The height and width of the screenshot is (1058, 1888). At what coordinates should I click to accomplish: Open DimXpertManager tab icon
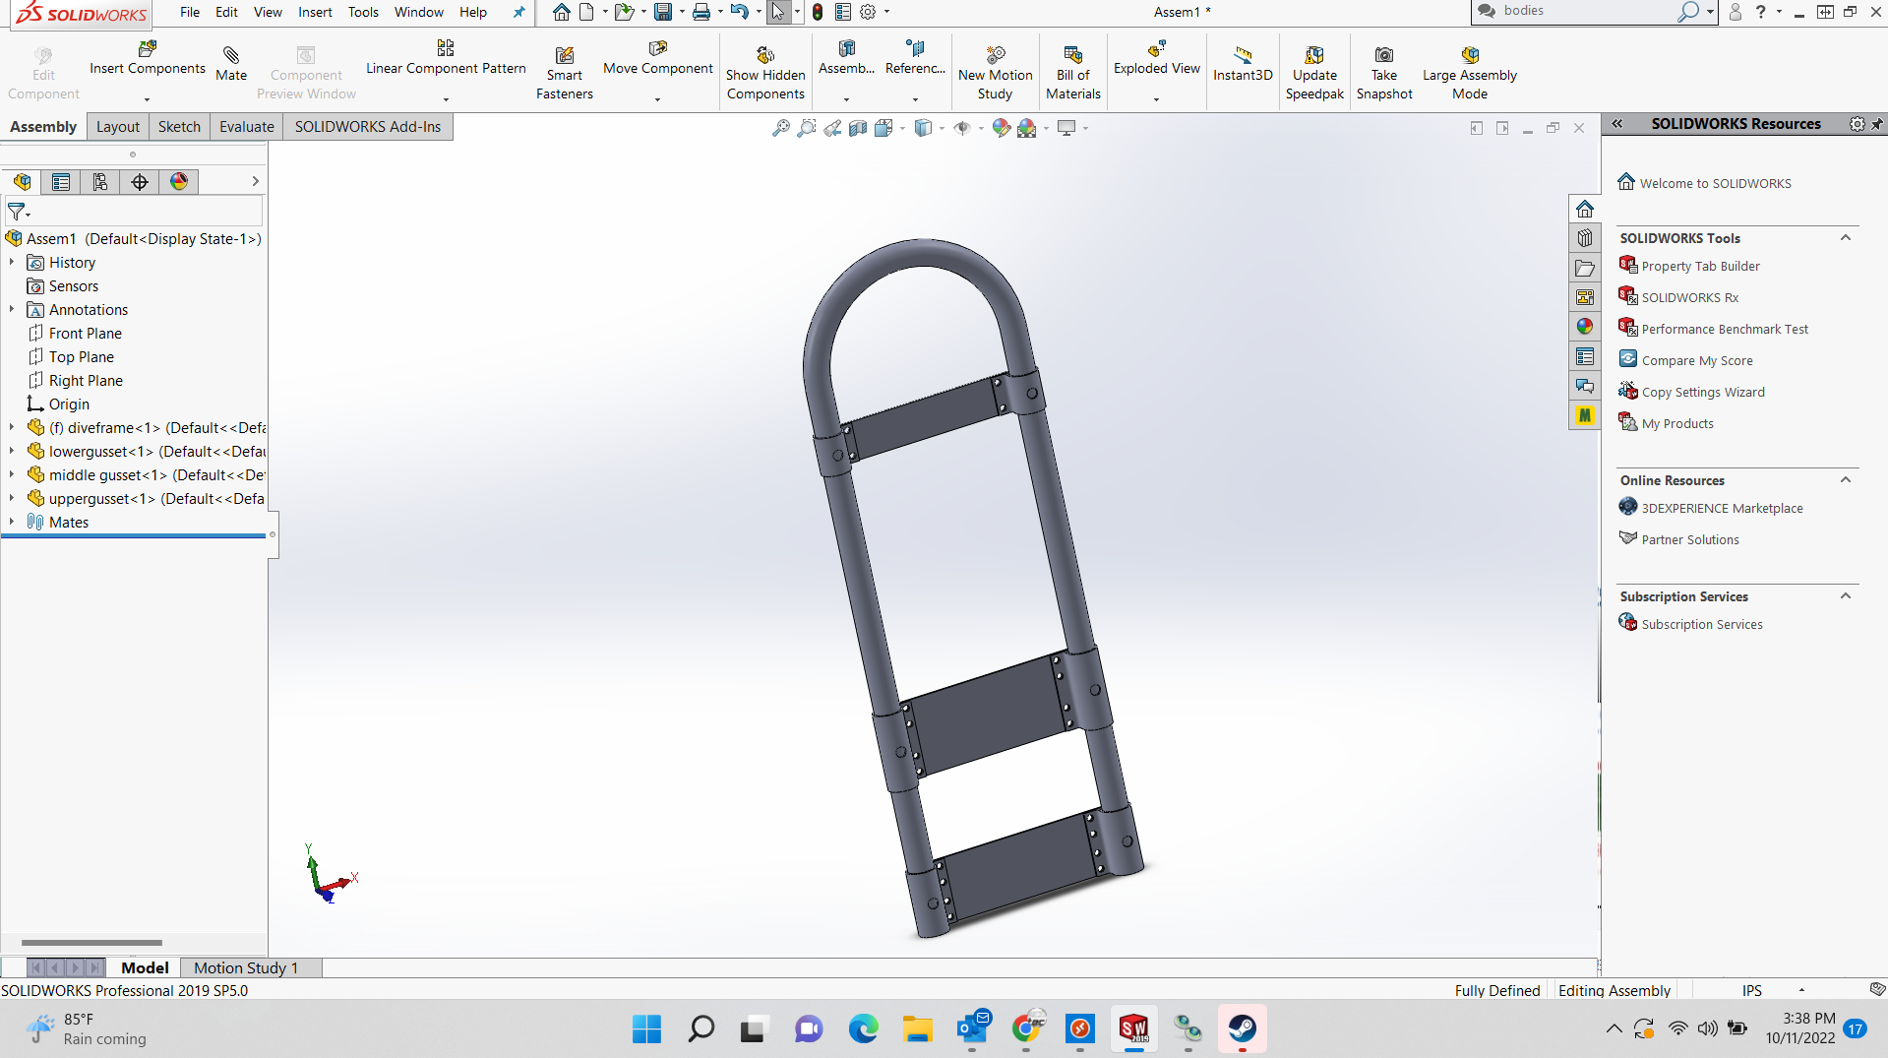tap(140, 181)
